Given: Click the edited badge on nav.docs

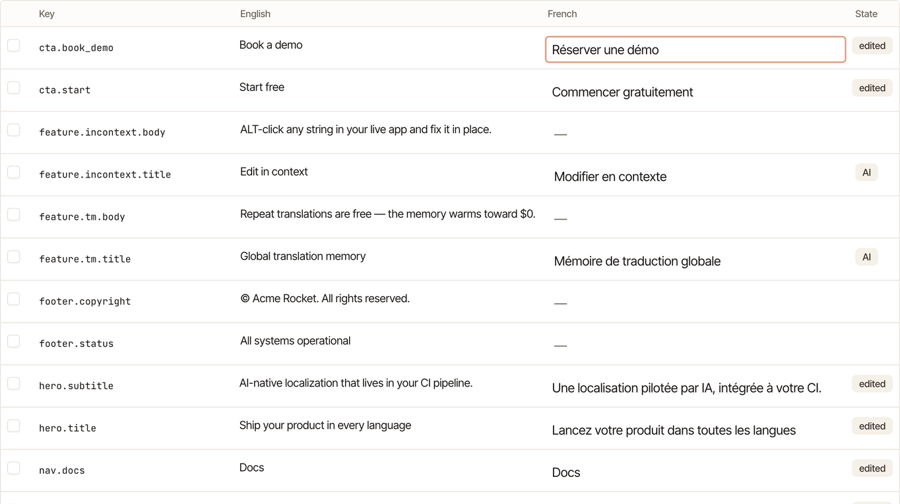Looking at the screenshot, I should [x=872, y=468].
